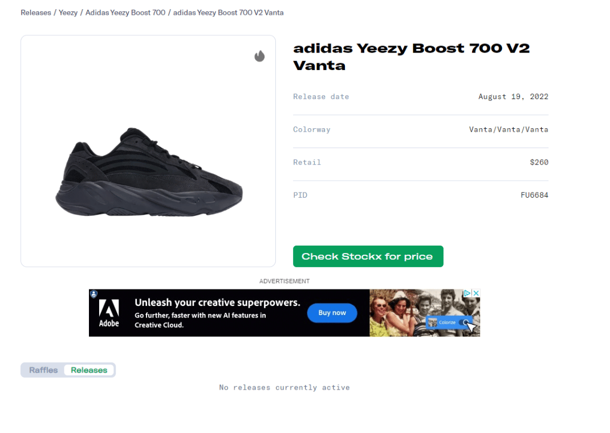Click the Adobe logo in the ad
The image size is (610, 433).
(x=109, y=313)
